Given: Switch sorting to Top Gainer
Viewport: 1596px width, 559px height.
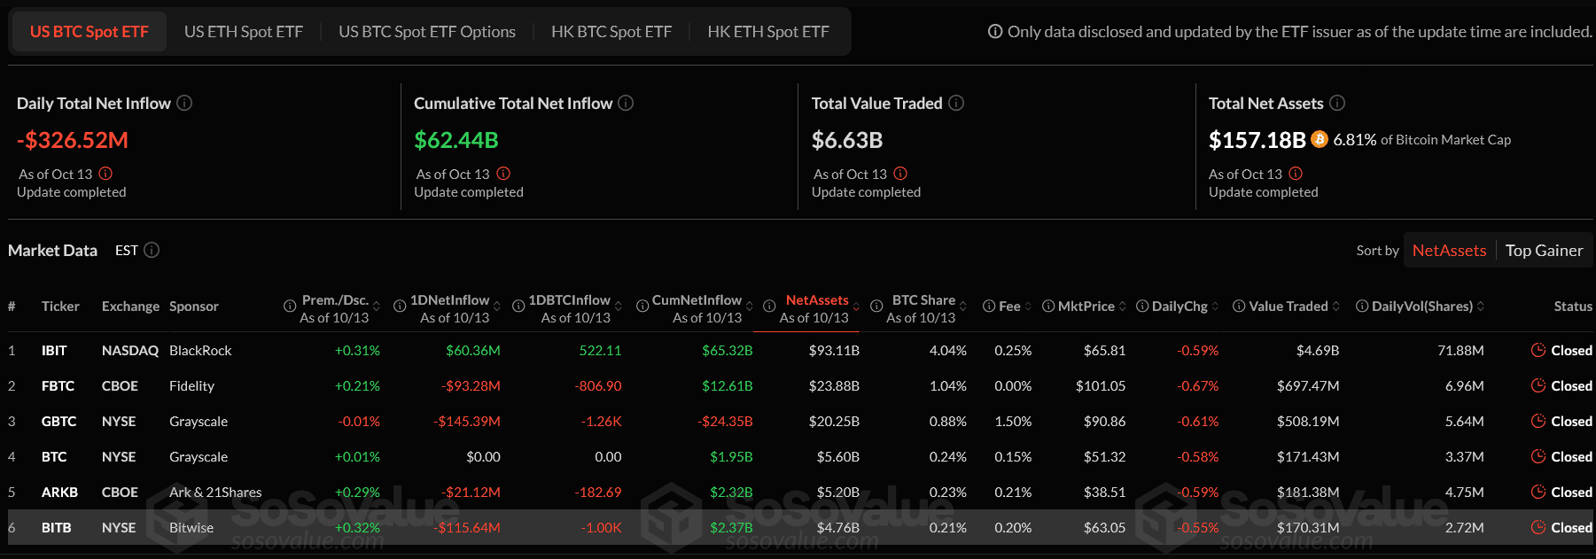Looking at the screenshot, I should coord(1544,251).
